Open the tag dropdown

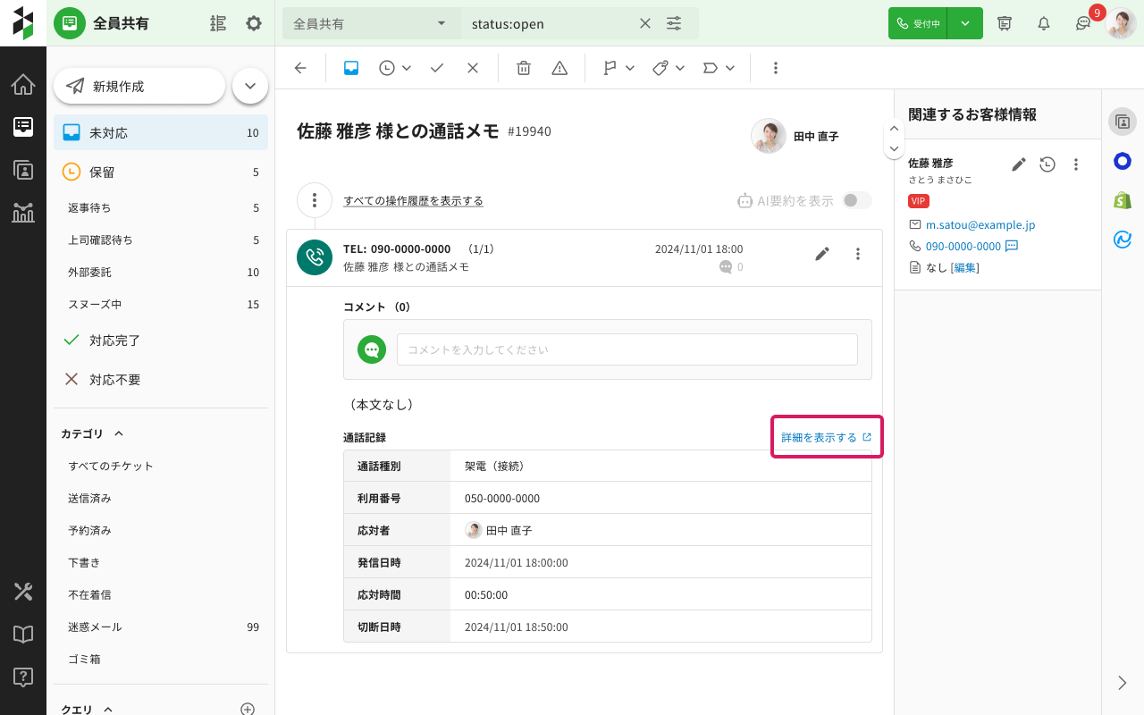tap(669, 68)
